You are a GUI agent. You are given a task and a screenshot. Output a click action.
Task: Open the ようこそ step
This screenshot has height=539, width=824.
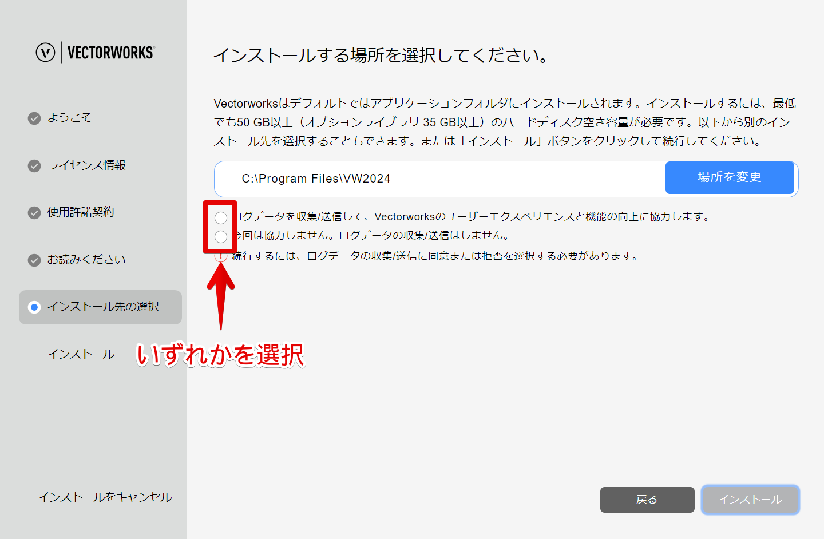point(69,117)
